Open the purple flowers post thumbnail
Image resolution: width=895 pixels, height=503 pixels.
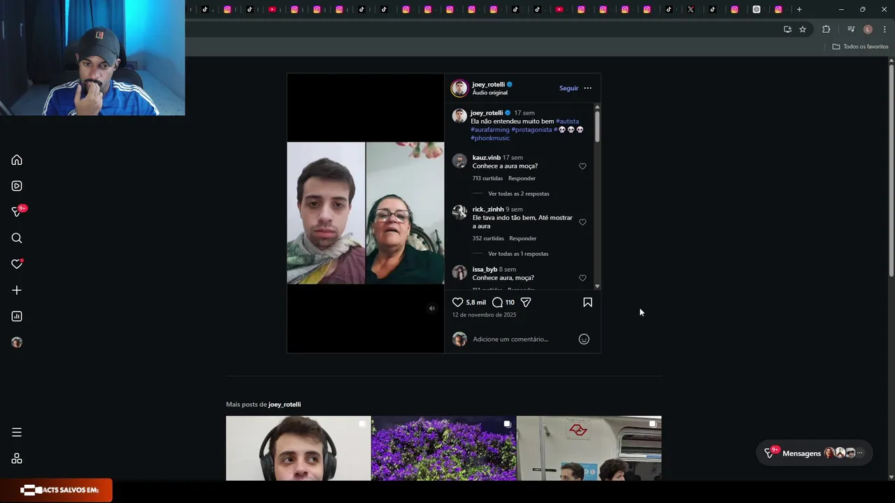pos(443,449)
